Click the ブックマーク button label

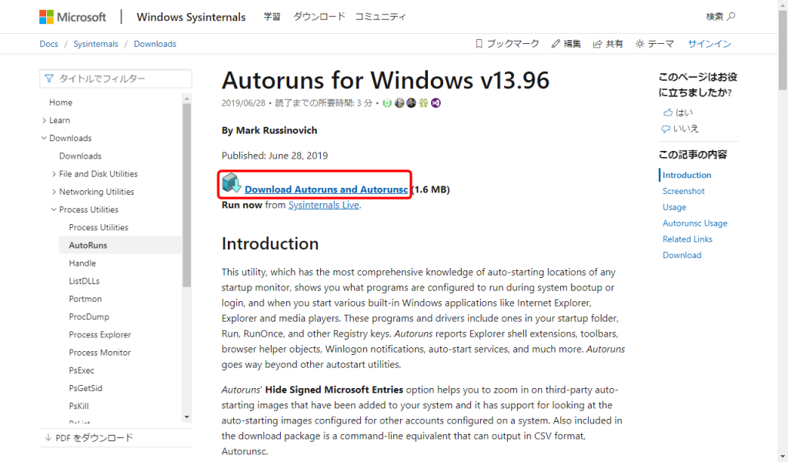pyautogui.click(x=513, y=44)
